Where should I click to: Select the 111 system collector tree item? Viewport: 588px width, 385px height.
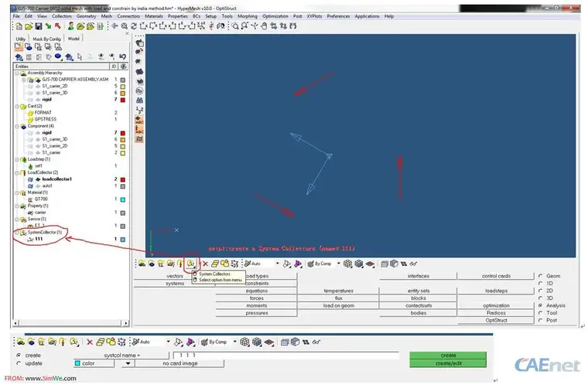tap(39, 239)
